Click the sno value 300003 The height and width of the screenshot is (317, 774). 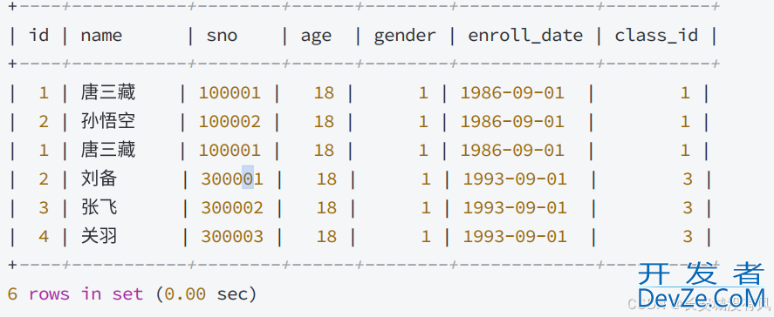(x=232, y=237)
